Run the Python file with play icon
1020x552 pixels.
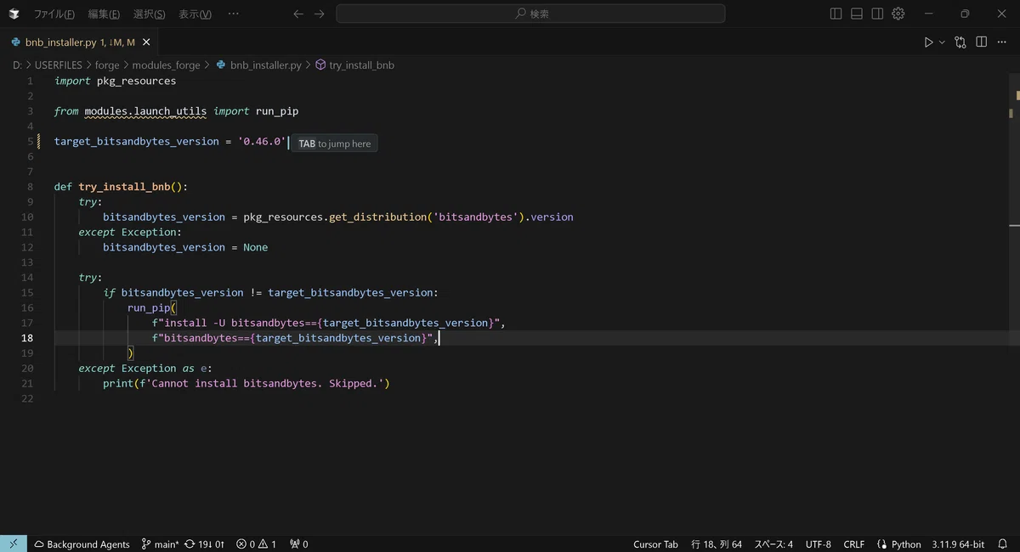tap(928, 42)
